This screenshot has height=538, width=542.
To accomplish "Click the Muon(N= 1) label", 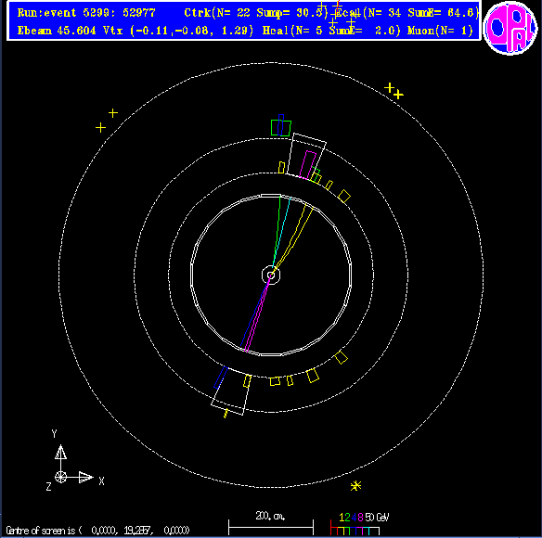I will click(x=440, y=31).
